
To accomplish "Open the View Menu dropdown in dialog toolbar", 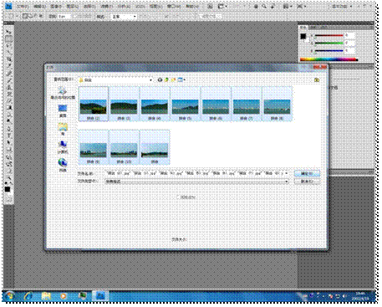I will (x=181, y=79).
